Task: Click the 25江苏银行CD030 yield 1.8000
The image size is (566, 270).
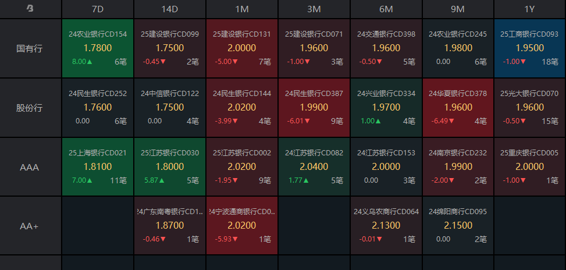Action: pyautogui.click(x=170, y=166)
